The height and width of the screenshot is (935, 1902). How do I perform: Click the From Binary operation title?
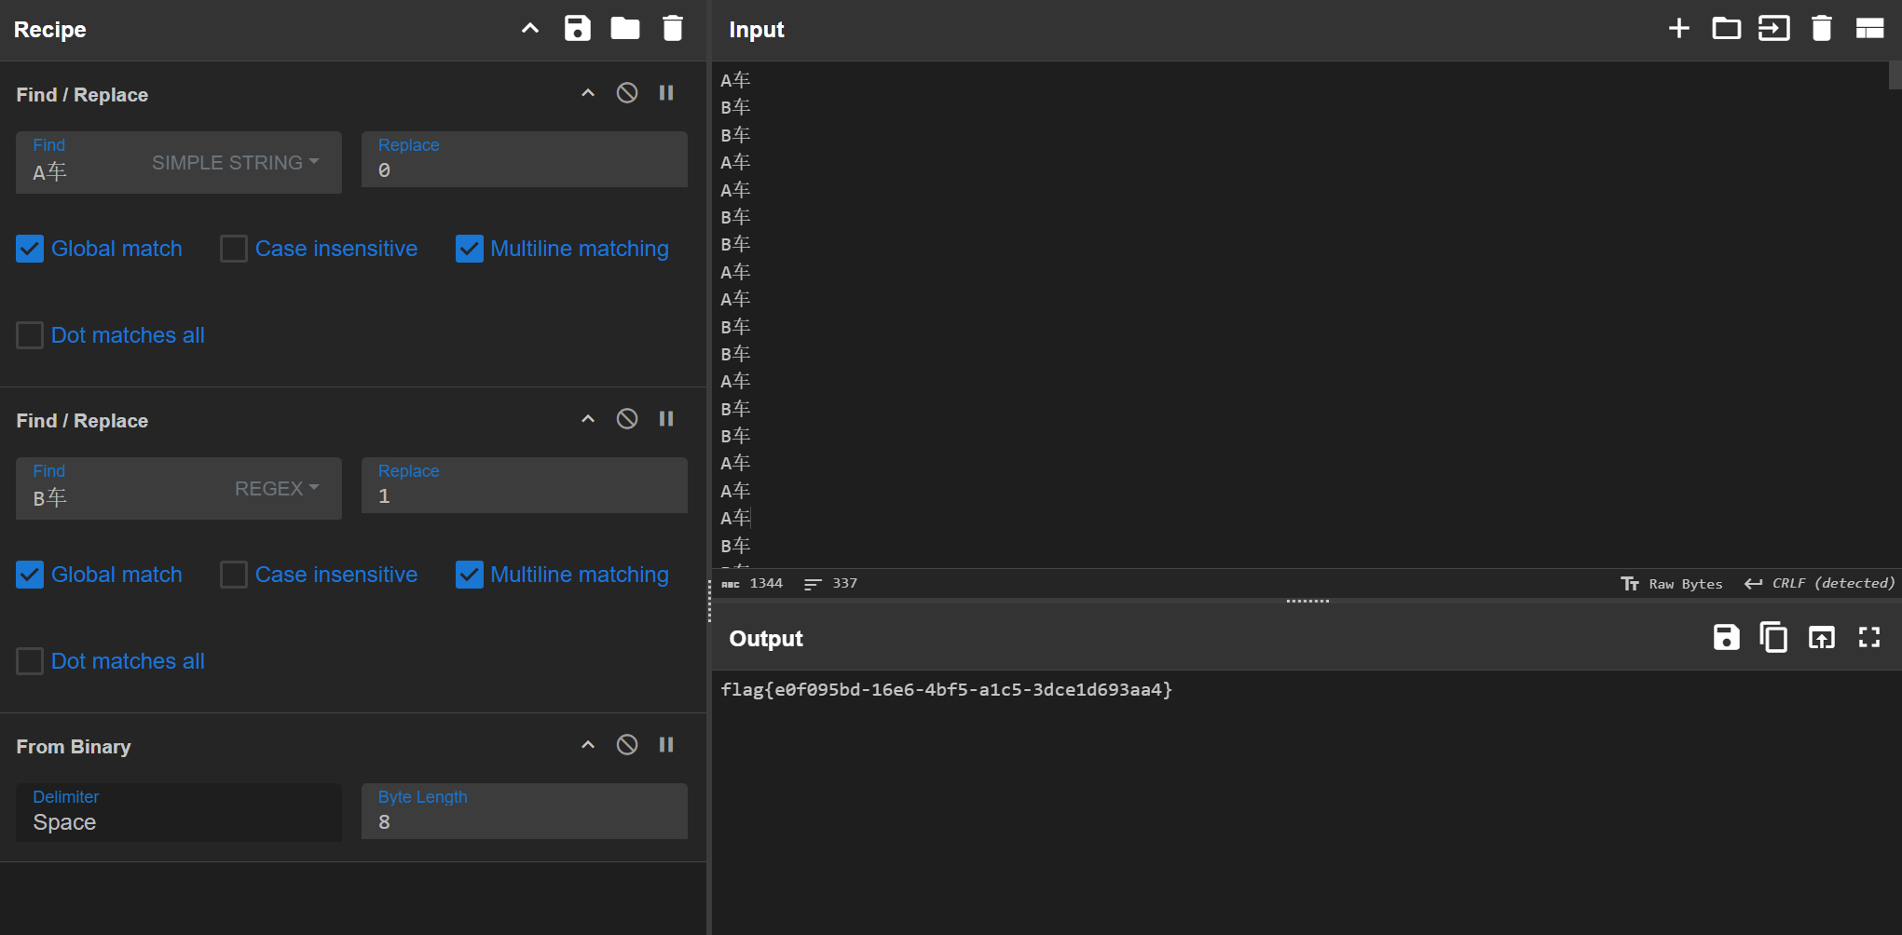click(74, 747)
